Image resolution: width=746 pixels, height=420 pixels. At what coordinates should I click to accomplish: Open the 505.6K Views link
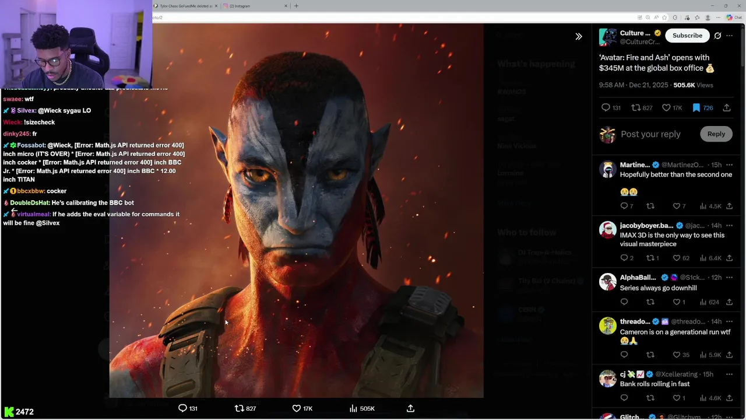693,85
